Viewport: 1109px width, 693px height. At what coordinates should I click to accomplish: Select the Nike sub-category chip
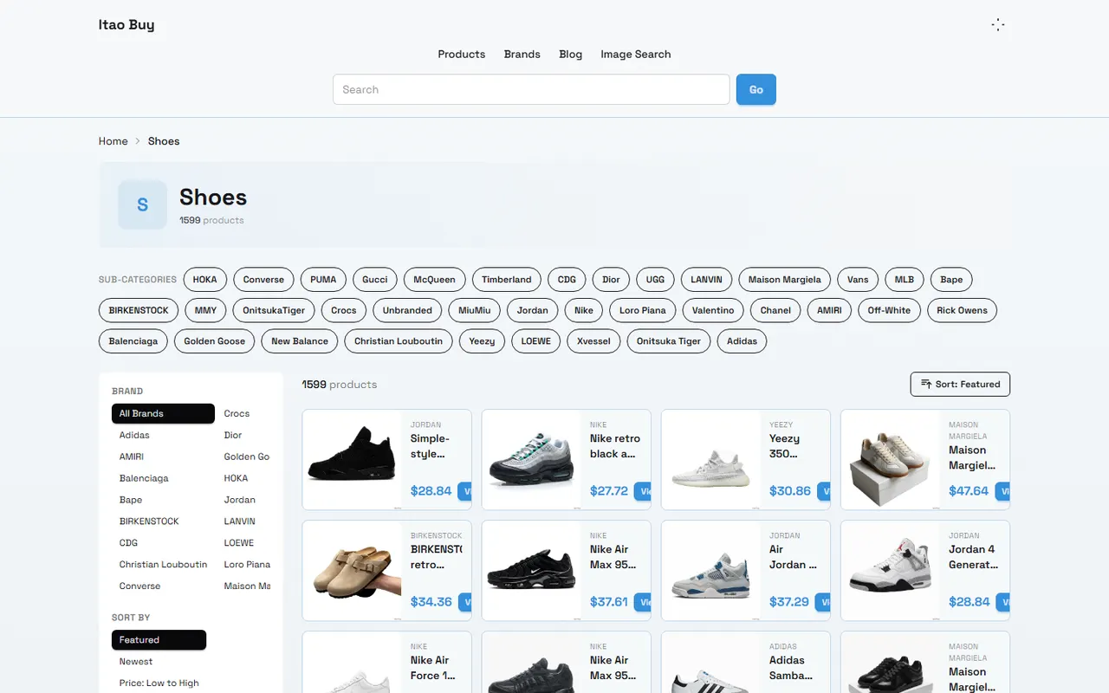584,310
